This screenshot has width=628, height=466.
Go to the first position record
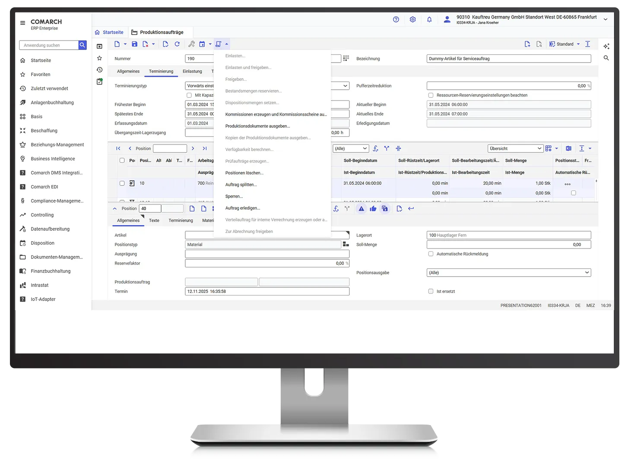[118, 148]
